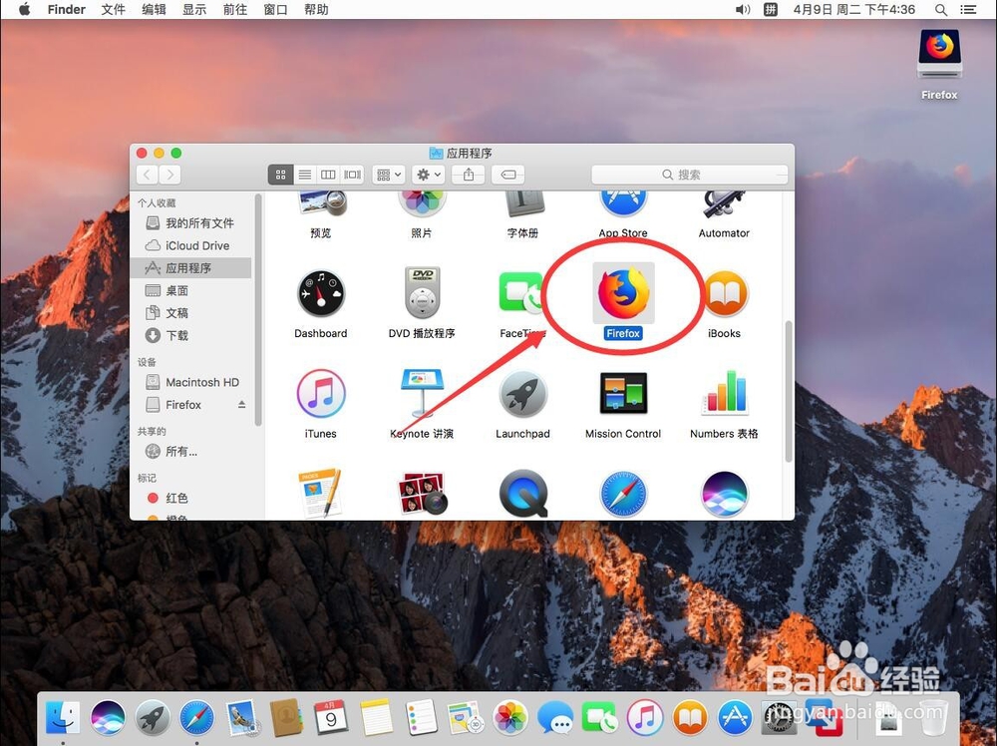Open the 前往 menu
997x746 pixels.
(x=235, y=10)
